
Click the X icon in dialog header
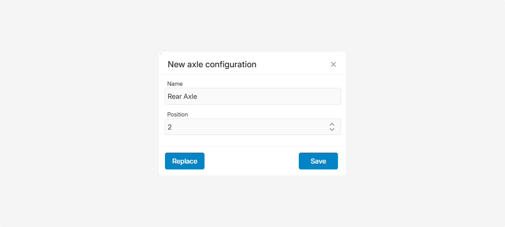click(x=333, y=64)
